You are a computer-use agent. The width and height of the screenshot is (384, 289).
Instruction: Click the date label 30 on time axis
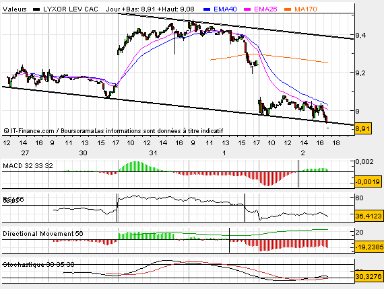pyautogui.click(x=83, y=153)
